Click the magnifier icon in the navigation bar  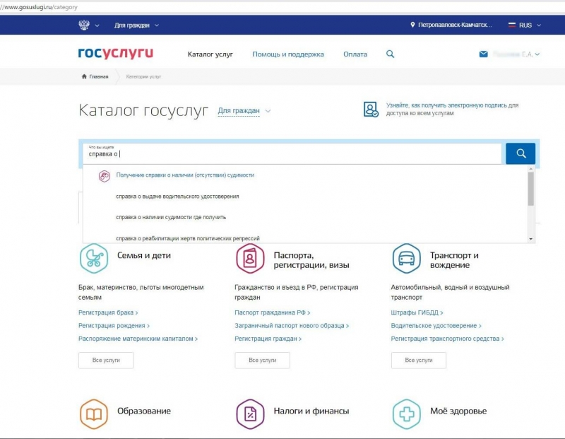click(x=391, y=54)
